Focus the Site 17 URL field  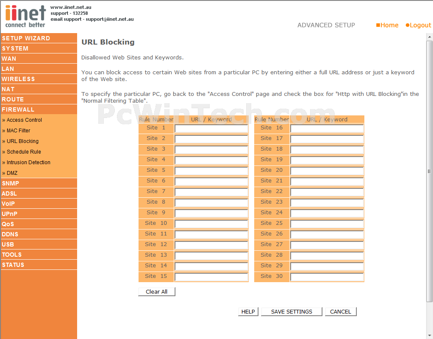tap(327, 139)
